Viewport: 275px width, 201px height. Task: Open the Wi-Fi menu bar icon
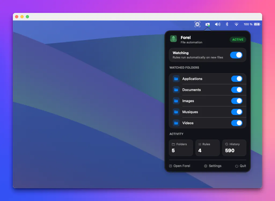click(x=236, y=24)
